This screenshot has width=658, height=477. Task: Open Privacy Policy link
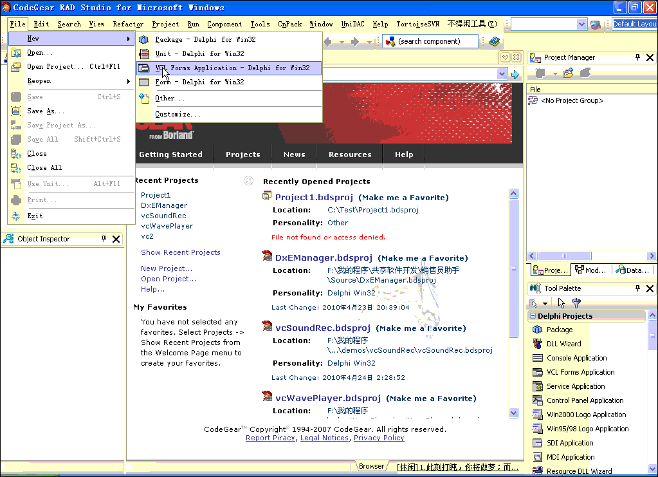point(379,438)
